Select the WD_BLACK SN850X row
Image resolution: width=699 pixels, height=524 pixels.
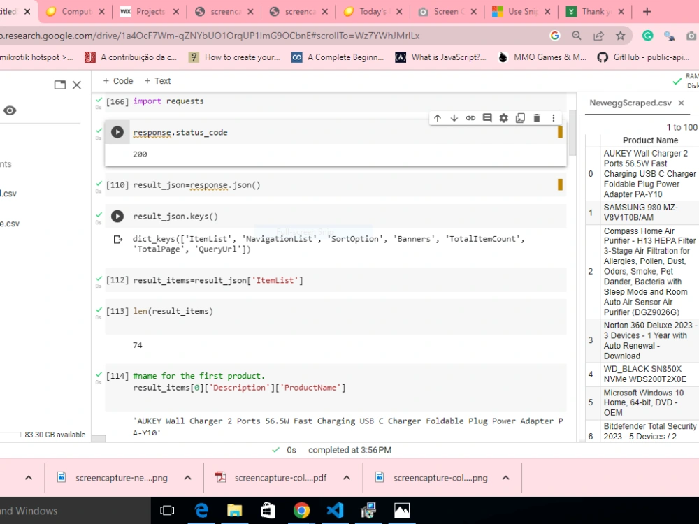pos(642,374)
